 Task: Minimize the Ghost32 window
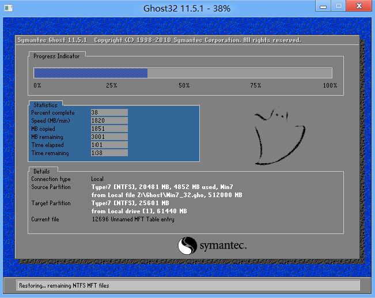[x=324, y=7]
